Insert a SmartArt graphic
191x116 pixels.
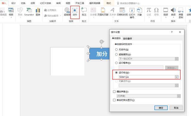point(29,12)
